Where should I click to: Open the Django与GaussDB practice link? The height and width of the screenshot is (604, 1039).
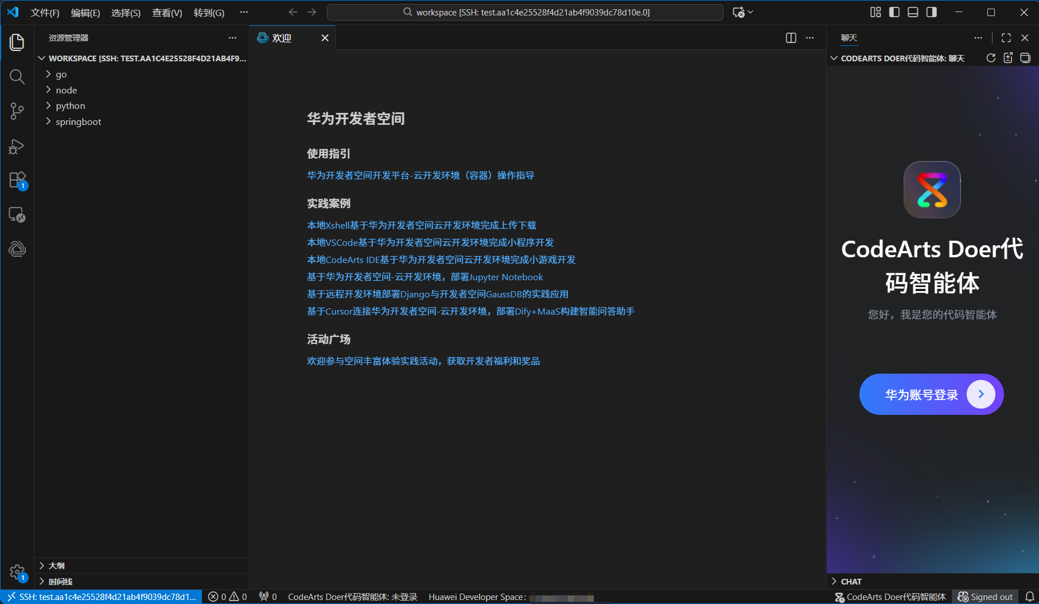[x=438, y=294]
